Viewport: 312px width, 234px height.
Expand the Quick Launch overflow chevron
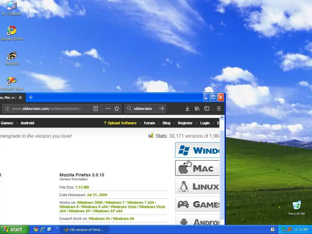pyautogui.click(x=57, y=228)
